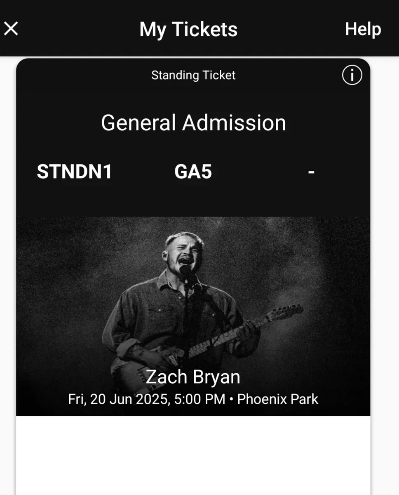
Task: Tap the empty header space left of Help
Action: 291,29
